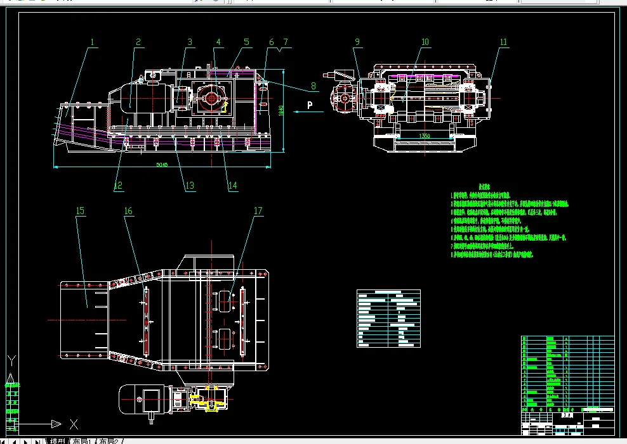Screen dimensions: 627x444
Task: Open the 布局1 layout tab
Action: pyautogui.click(x=82, y=441)
